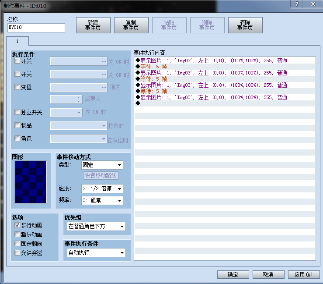The image size is (323, 284).
Task: Click 取消 to cancel changes
Action: [268, 274]
